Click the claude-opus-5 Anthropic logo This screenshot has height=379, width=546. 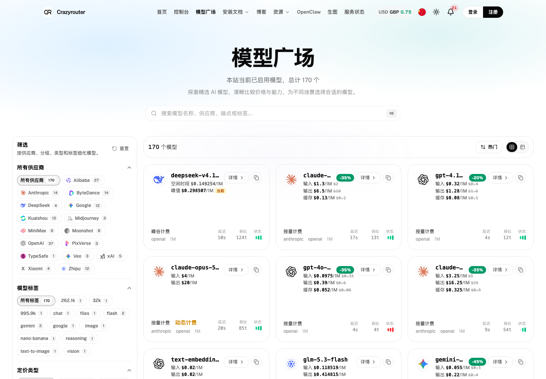tap(159, 271)
